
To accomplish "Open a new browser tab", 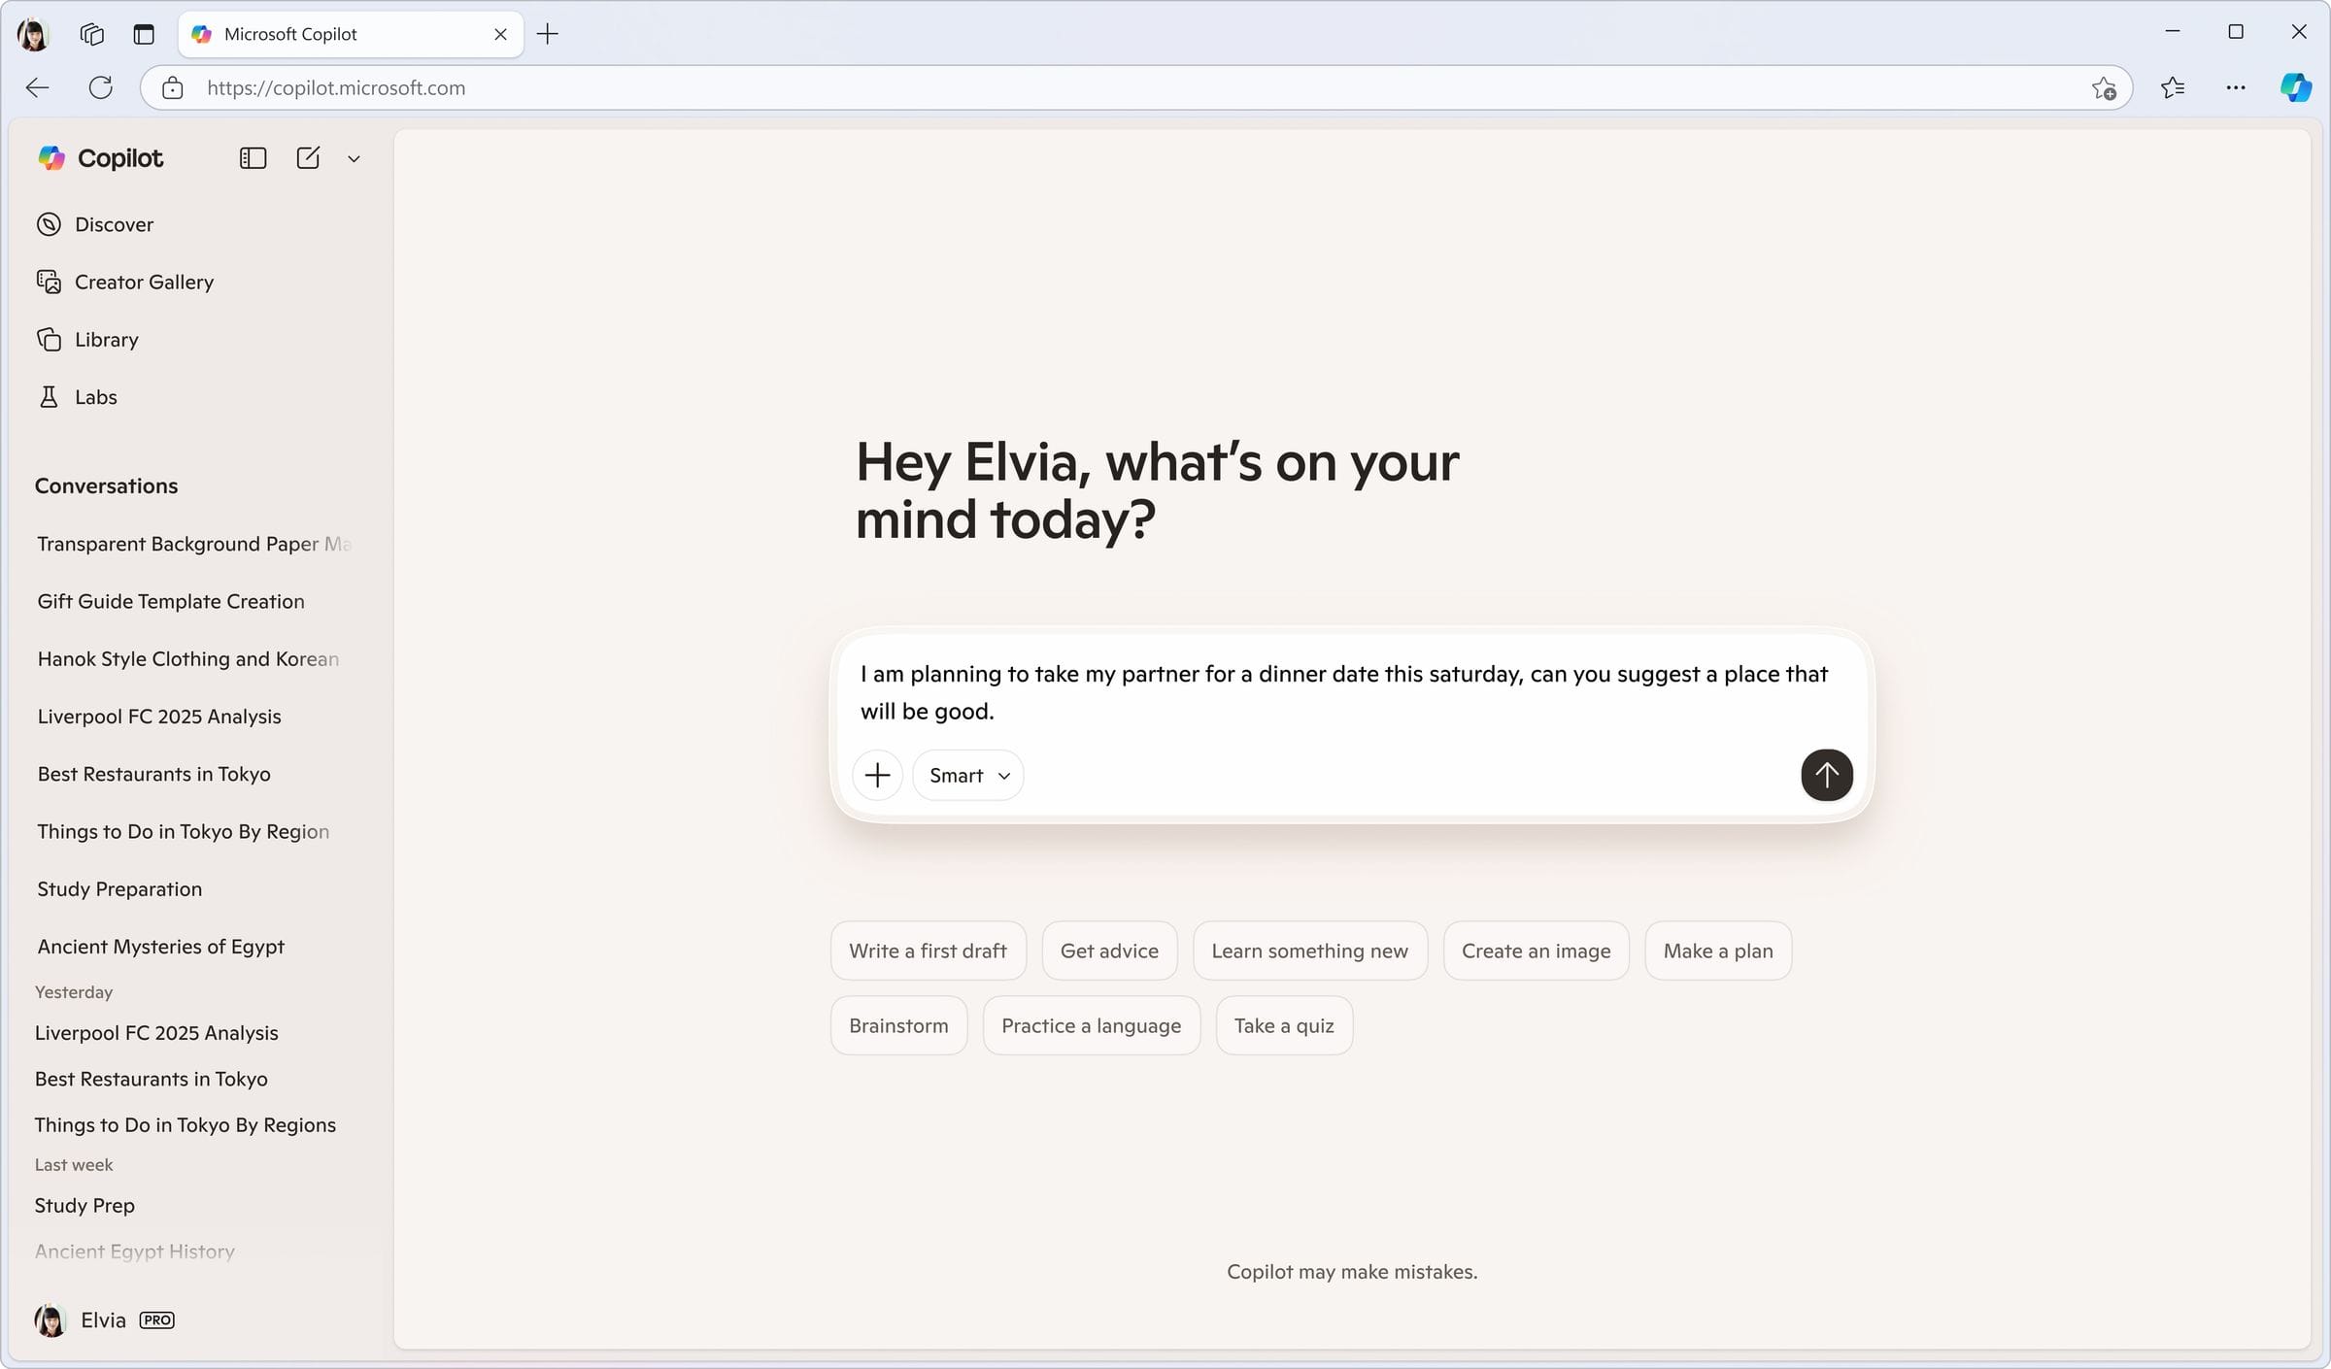I will coord(548,34).
